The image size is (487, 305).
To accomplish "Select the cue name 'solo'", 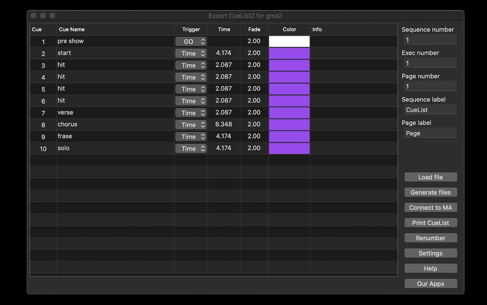I will click(x=64, y=148).
